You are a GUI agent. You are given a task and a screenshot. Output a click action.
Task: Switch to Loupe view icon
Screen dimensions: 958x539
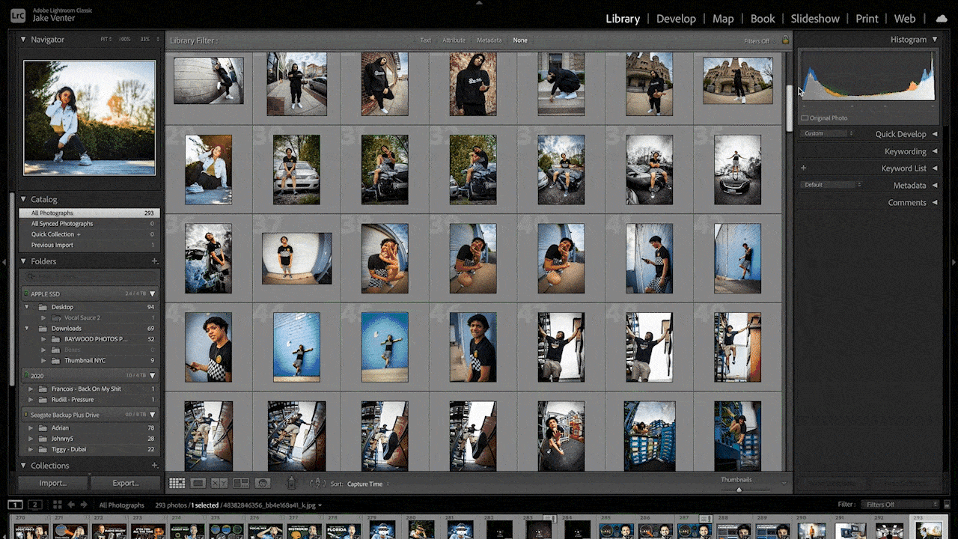point(198,484)
